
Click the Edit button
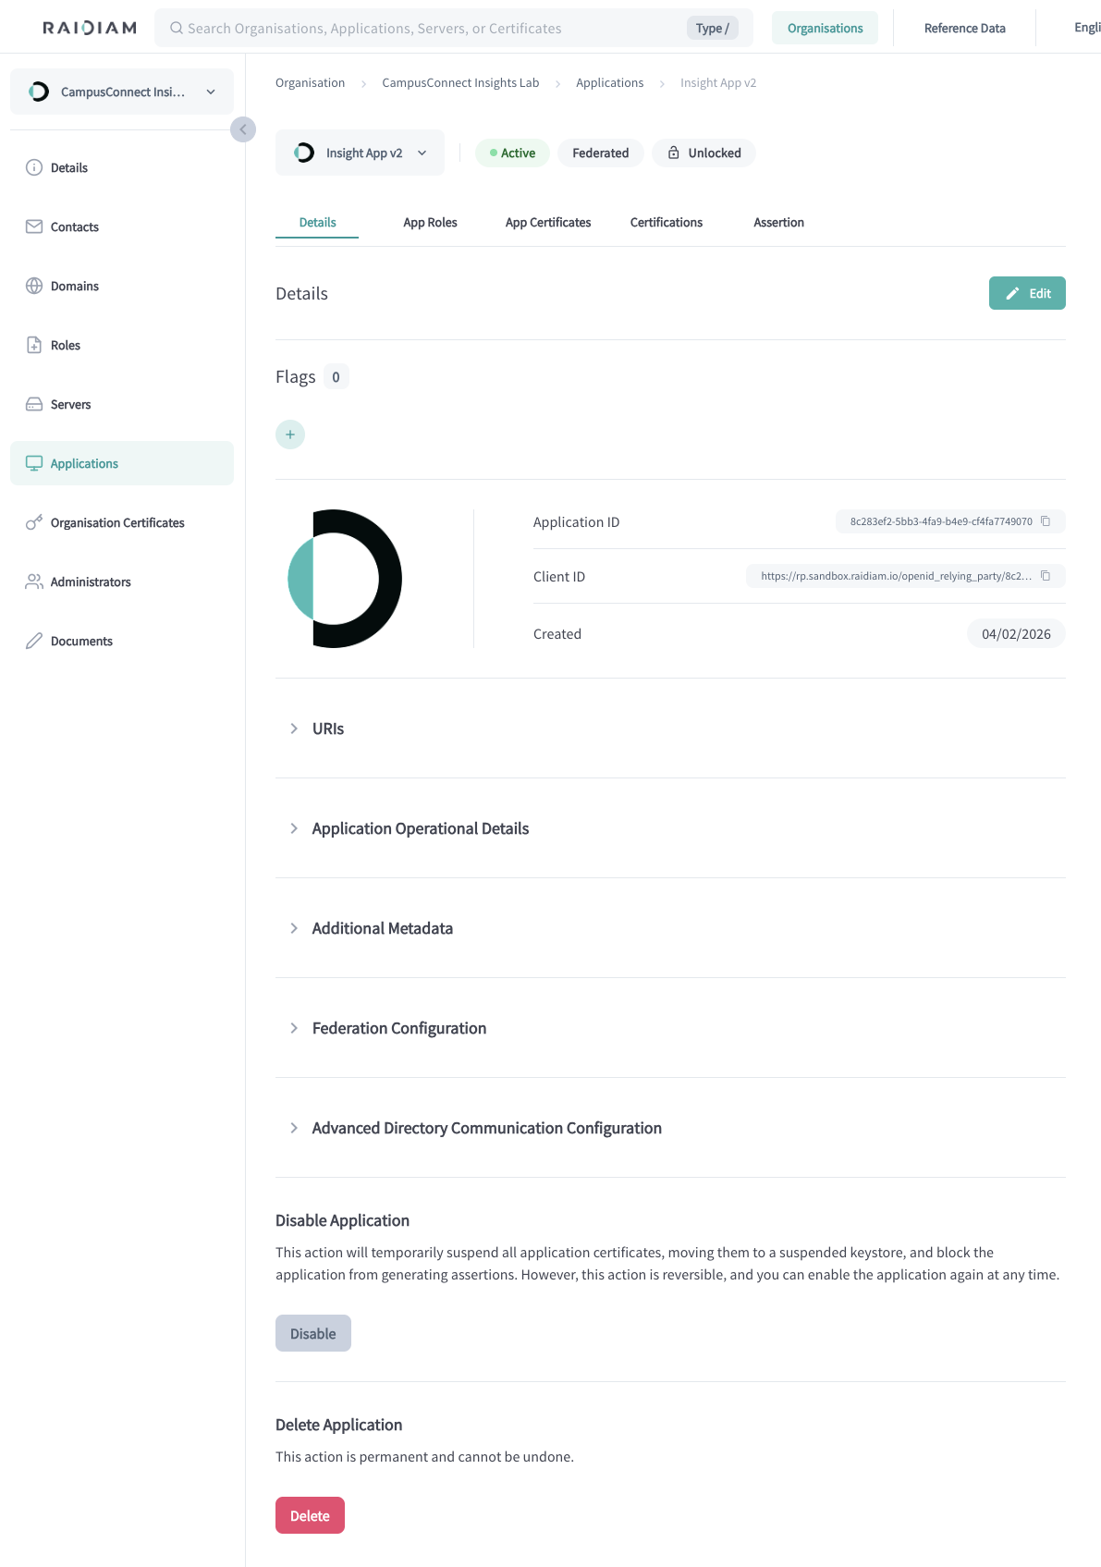(1026, 293)
